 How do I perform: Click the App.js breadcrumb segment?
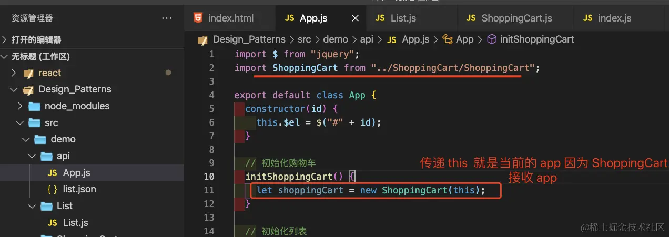click(415, 39)
